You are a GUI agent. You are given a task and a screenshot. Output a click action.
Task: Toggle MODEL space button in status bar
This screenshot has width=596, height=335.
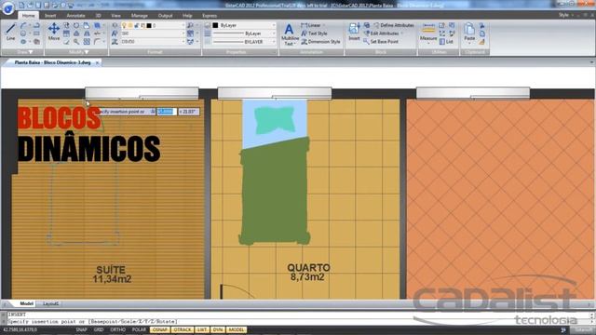tap(236, 329)
